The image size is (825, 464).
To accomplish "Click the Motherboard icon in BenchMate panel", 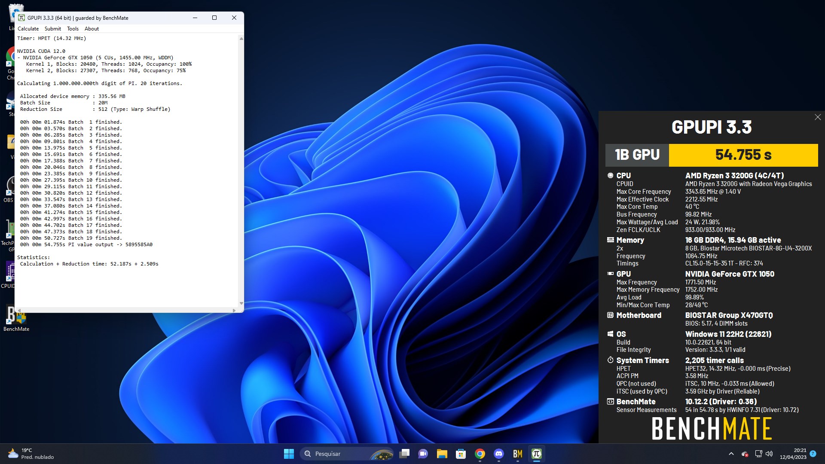I will point(610,315).
